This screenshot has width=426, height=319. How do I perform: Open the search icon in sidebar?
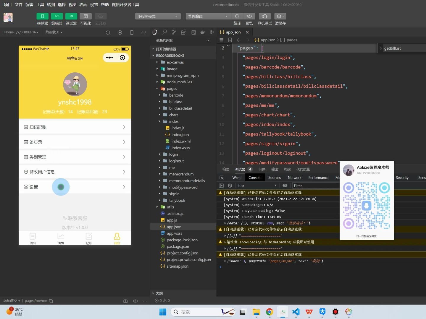[164, 32]
